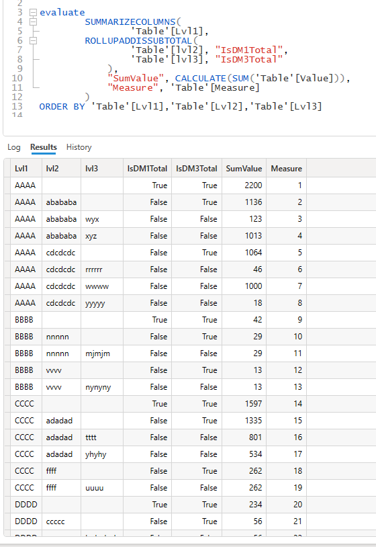The image size is (376, 547).
Task: Click the CALCULATE function in the query
Action: pyautogui.click(x=200, y=78)
